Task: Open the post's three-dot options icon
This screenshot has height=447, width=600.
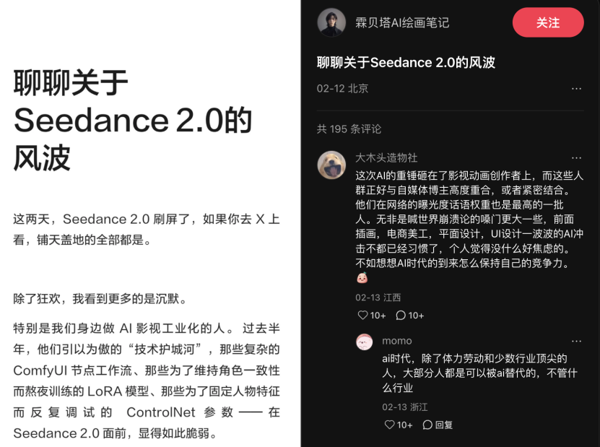Action: 577,87
